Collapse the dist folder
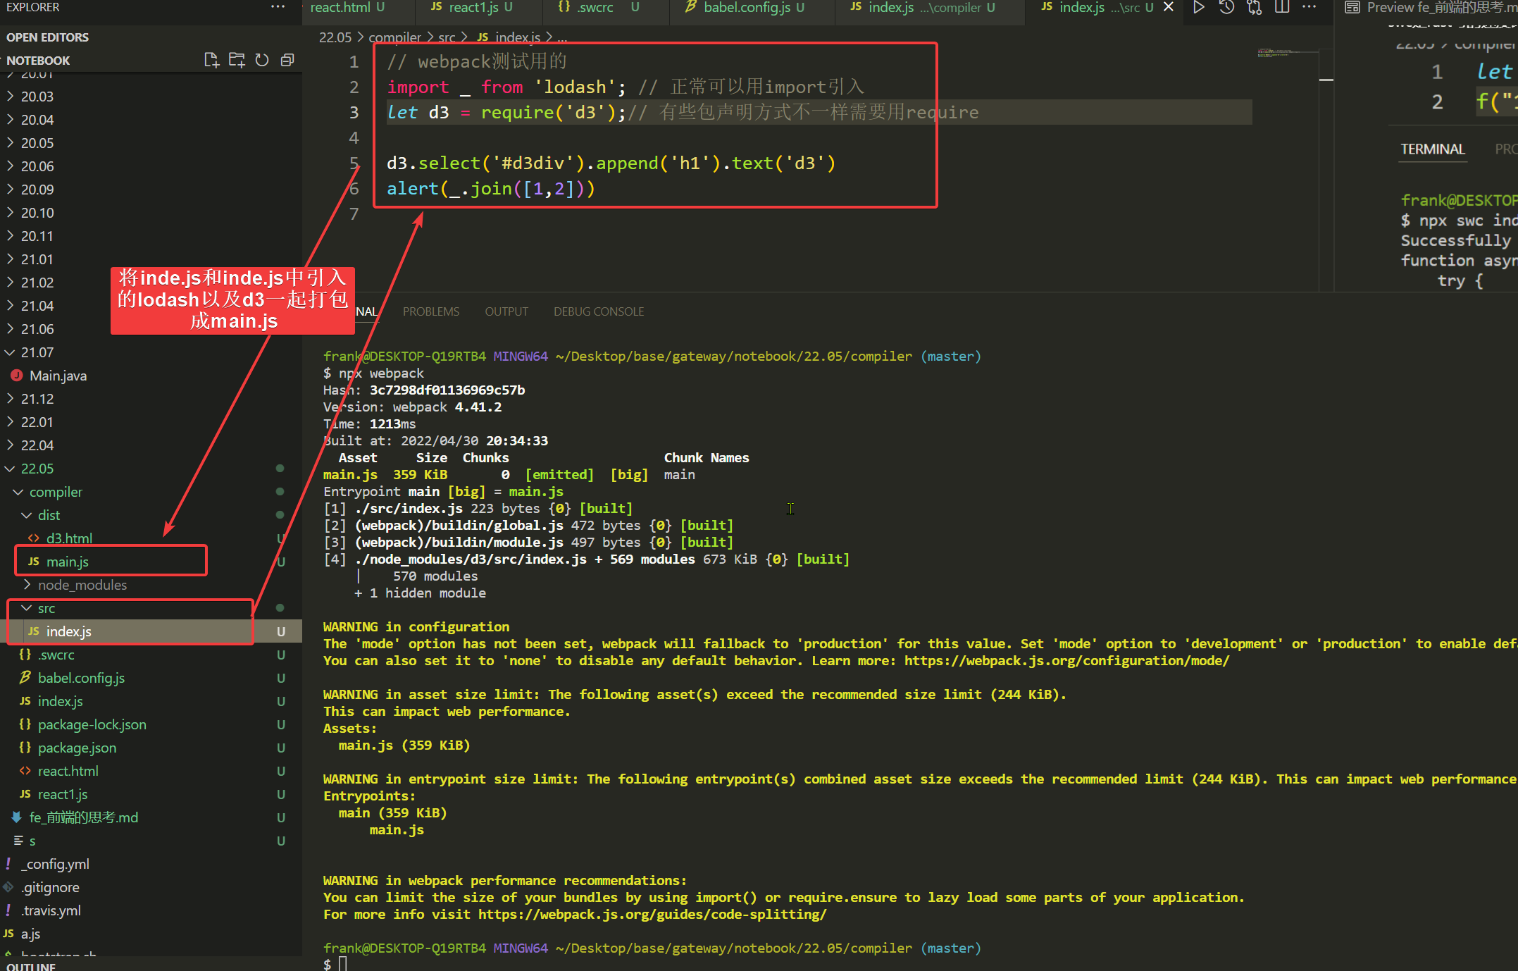This screenshot has height=971, width=1518. pos(27,515)
